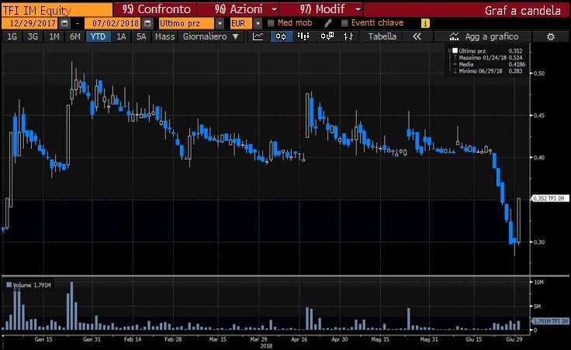Open the Giornaliero period dropdown
Screen dimensions: 571x350
(210, 36)
